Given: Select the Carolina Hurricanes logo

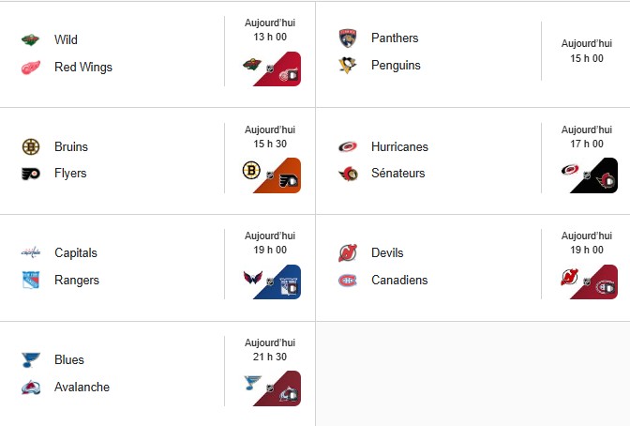Looking at the screenshot, I should (x=348, y=146).
